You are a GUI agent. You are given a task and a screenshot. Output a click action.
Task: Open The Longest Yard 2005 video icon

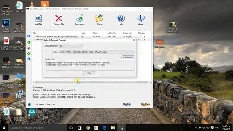[x=19, y=25]
